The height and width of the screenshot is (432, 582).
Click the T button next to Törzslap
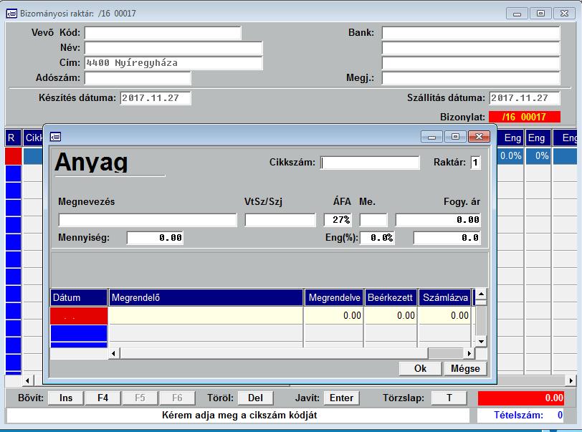click(449, 398)
